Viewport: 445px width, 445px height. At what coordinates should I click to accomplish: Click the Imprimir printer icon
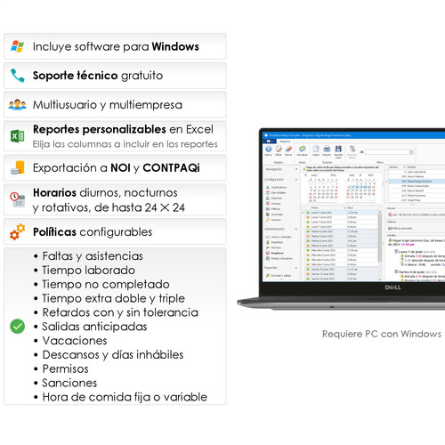pyautogui.click(x=327, y=150)
